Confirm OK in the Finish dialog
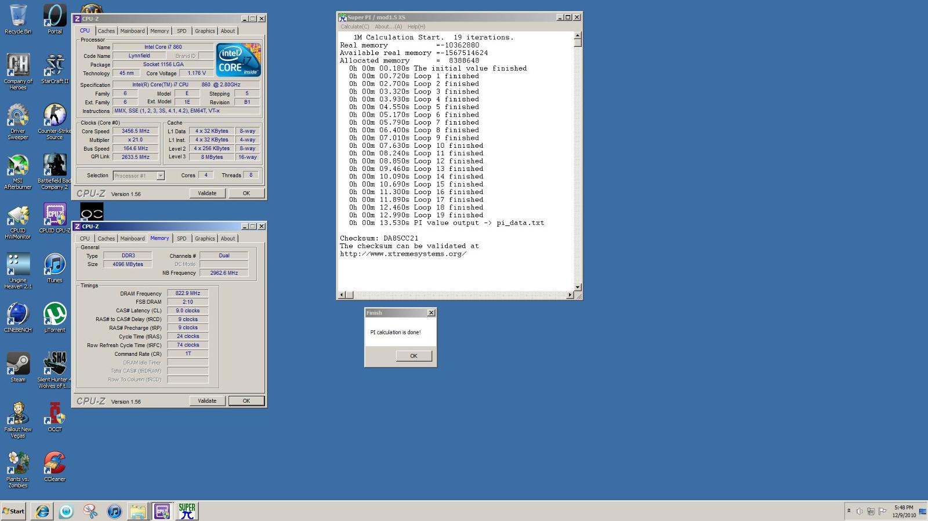Screen dimensions: 928x521 pos(414,356)
